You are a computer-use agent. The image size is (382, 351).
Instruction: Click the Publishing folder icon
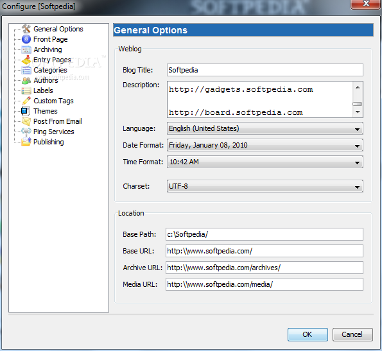pos(26,142)
